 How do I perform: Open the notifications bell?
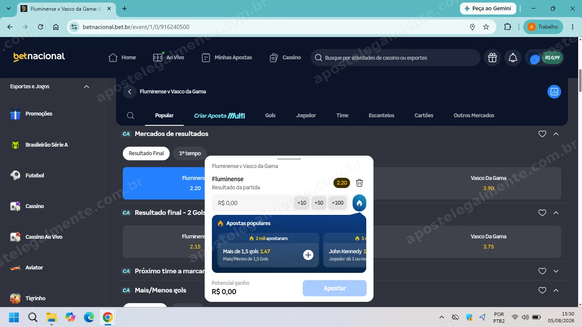click(513, 58)
